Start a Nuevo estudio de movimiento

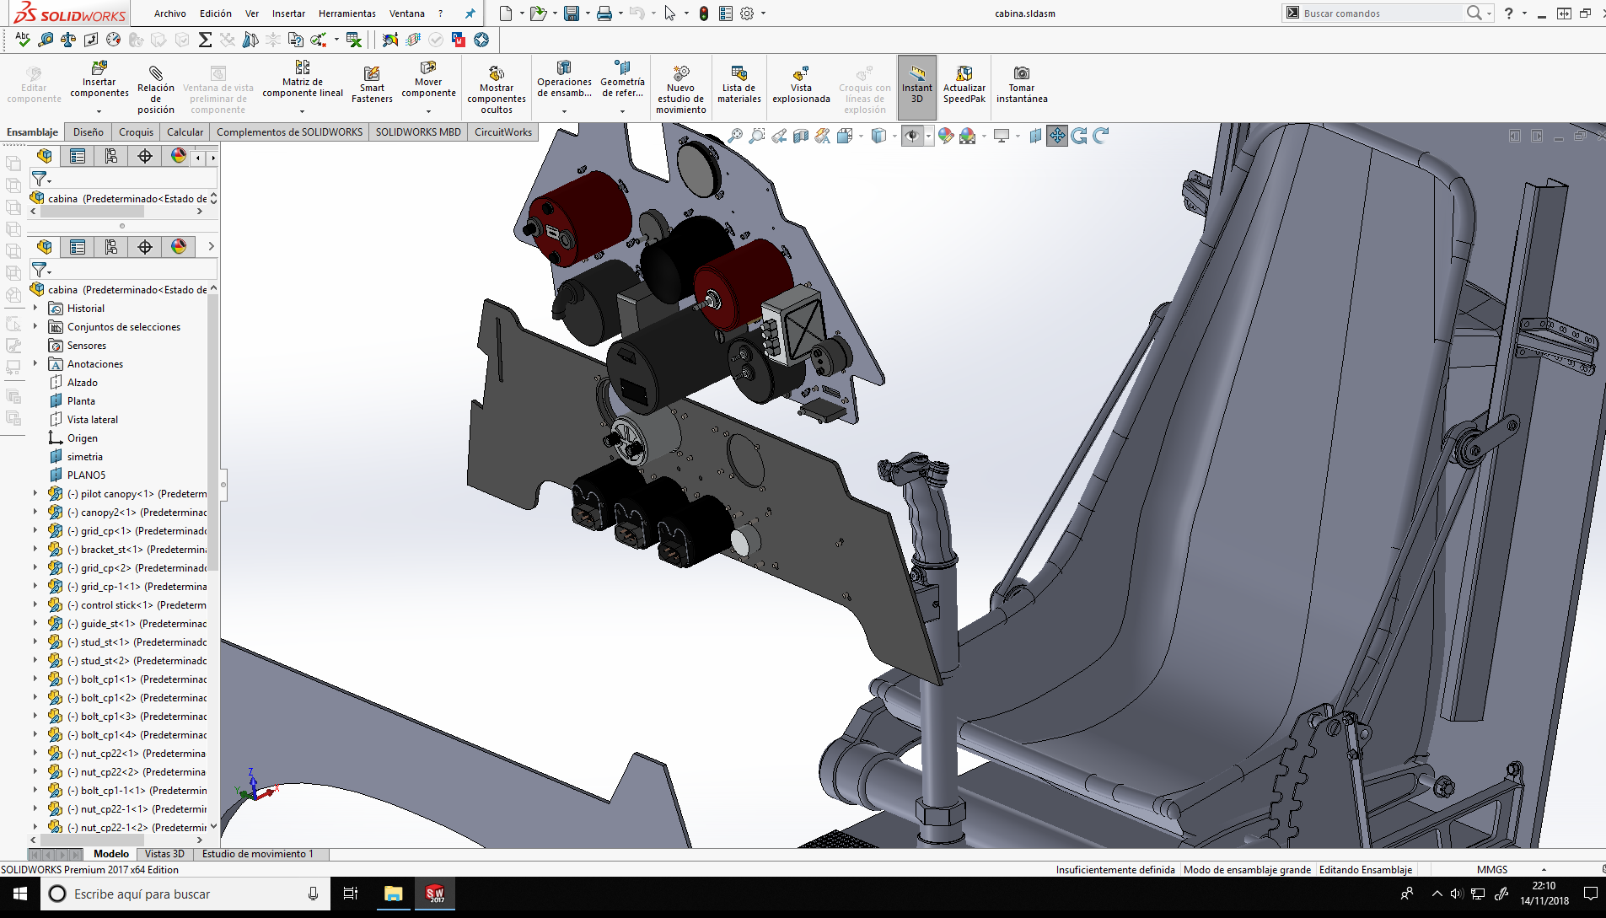coord(680,89)
